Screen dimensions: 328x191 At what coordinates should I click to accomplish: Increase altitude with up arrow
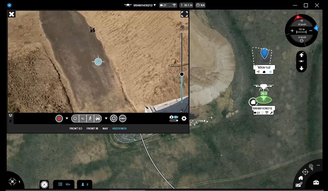pos(302,55)
